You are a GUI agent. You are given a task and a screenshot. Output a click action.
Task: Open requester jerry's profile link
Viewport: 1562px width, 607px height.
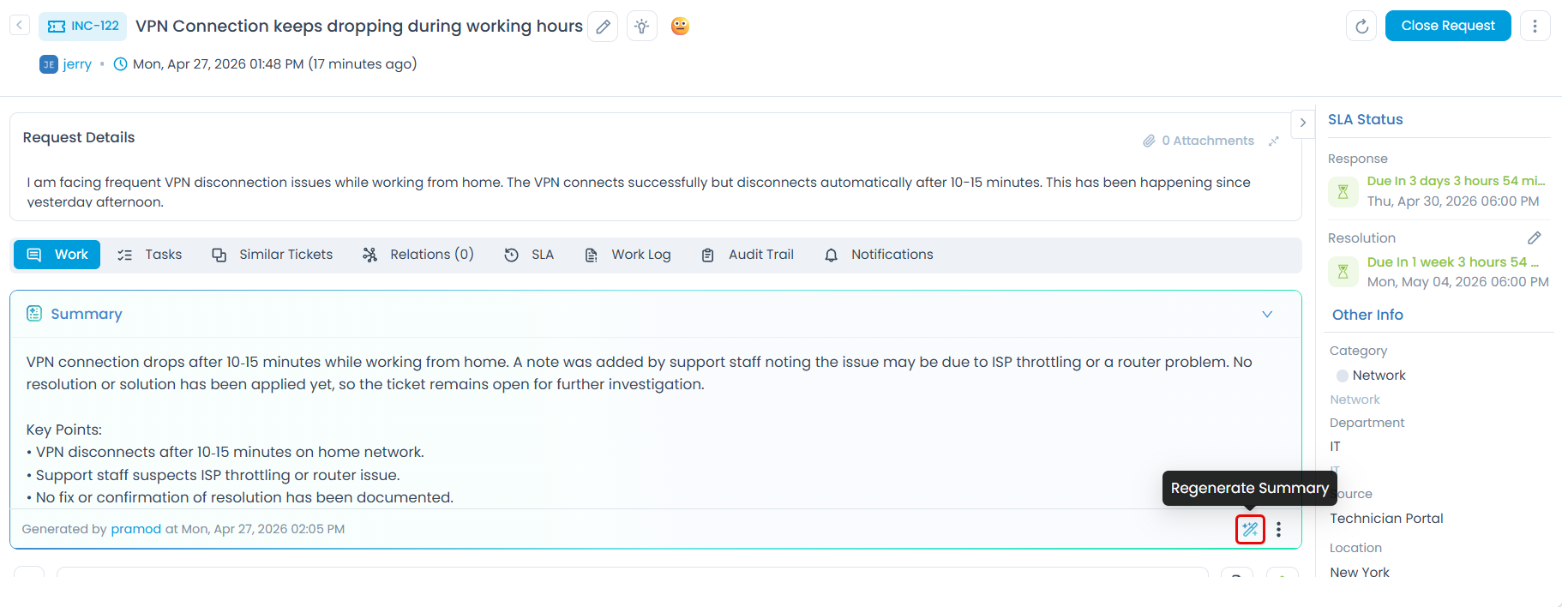pos(77,64)
